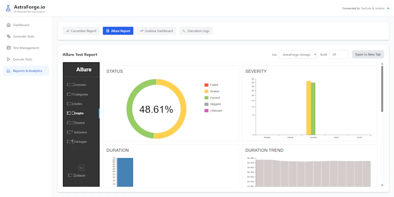Click the Execution Logs terminal icon
Image resolution: width=394 pixels, height=197 pixels.
click(184, 31)
